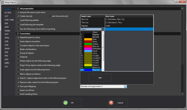Choose the orange Draw layer swatch
This screenshot has height=110, width=187.
coord(88,39)
